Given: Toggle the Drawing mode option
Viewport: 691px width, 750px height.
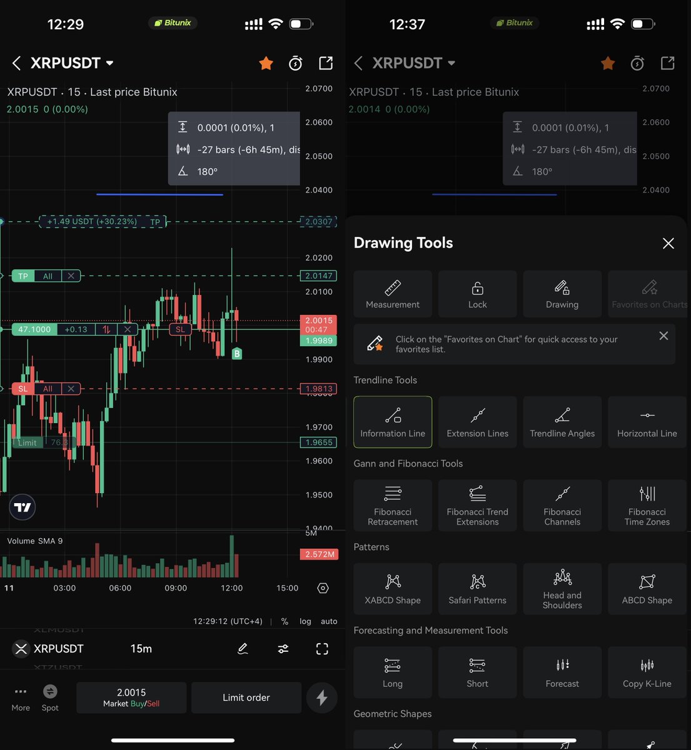Looking at the screenshot, I should click(562, 294).
